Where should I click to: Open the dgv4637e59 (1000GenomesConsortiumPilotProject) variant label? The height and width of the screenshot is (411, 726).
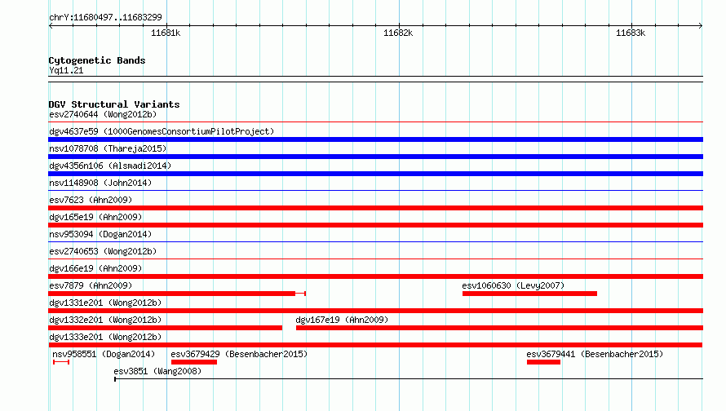coord(162,131)
